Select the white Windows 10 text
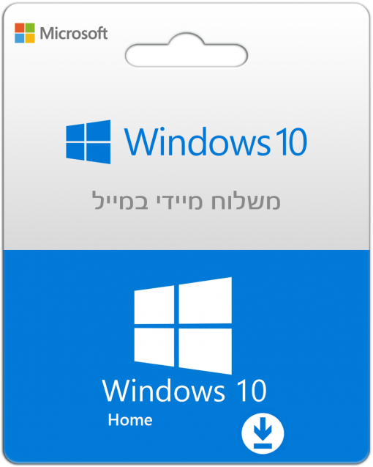Screen dimensions: 373x467 [x=184, y=391]
